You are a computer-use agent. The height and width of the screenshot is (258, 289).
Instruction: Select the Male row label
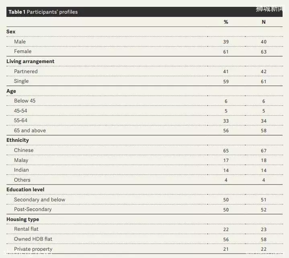tap(20, 42)
